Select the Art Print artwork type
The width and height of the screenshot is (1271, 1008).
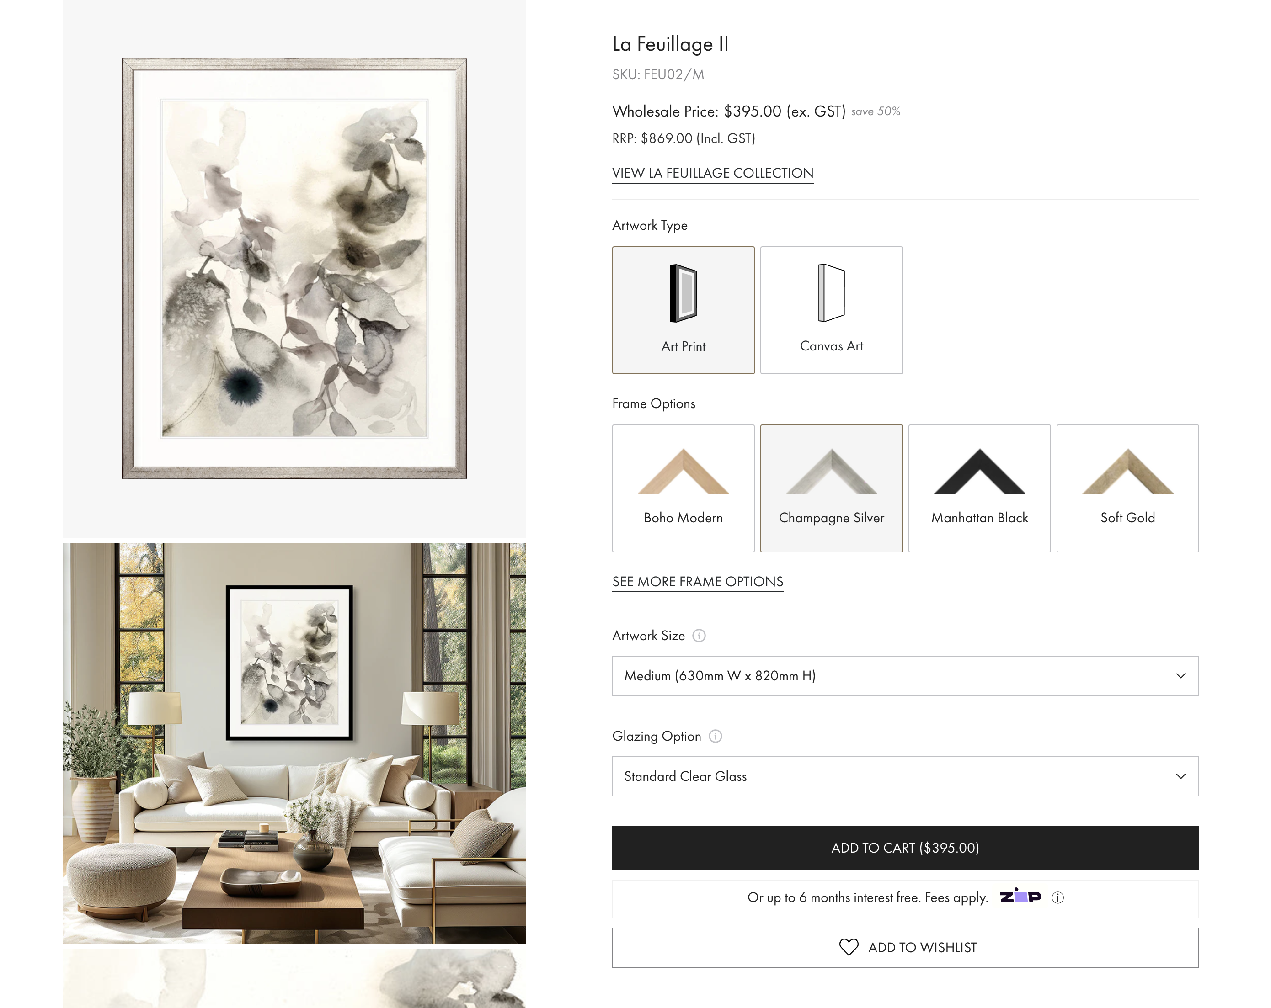683,310
